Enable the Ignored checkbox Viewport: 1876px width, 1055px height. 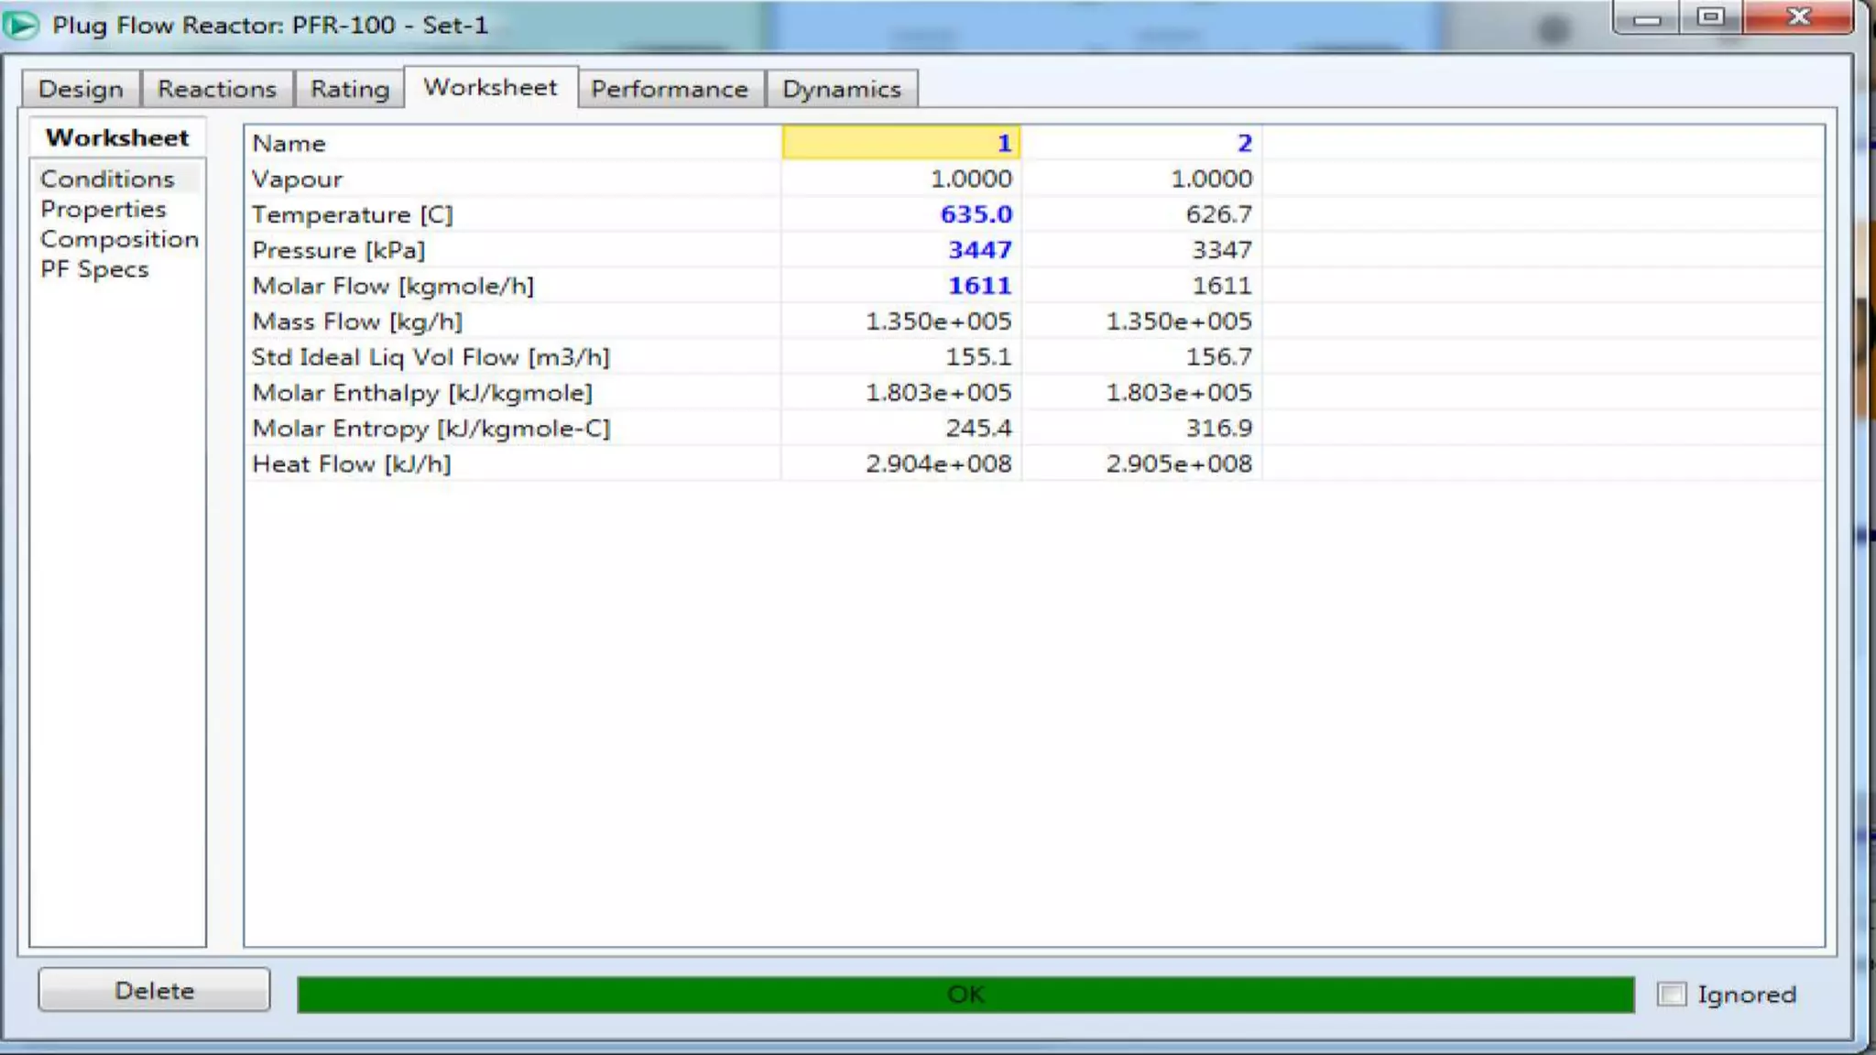click(1672, 994)
